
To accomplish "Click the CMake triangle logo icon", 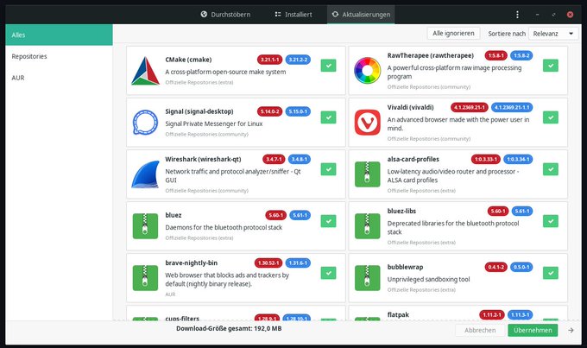I will tap(145, 71).
